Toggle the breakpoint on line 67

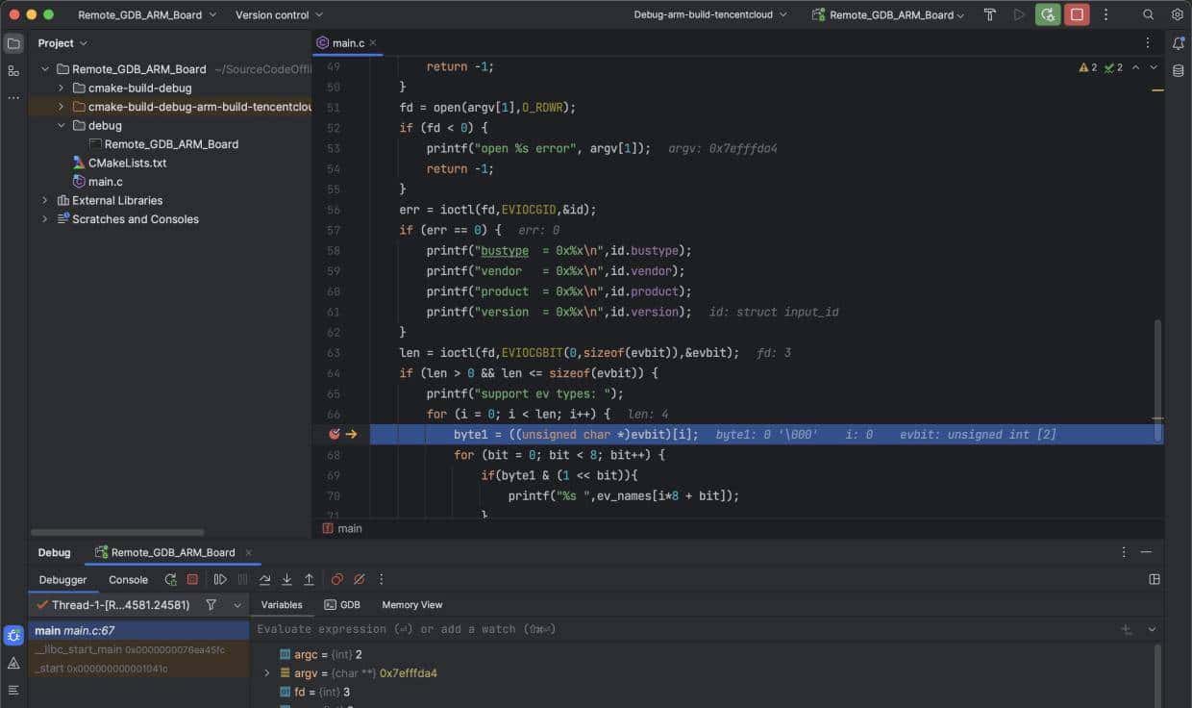pyautogui.click(x=334, y=435)
